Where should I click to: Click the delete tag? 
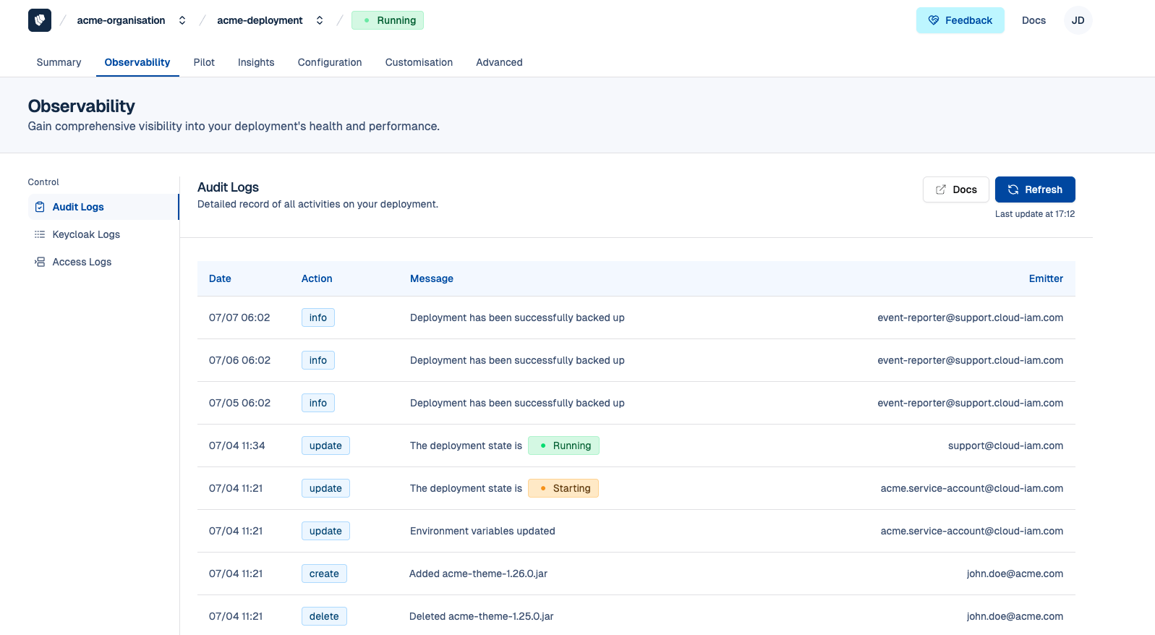324,616
